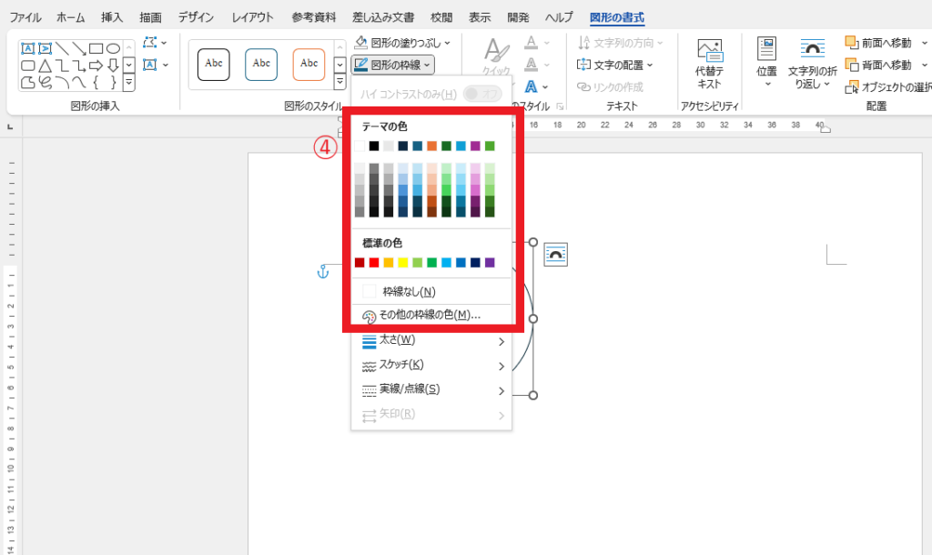932x555 pixels.
Task: Click the Draw Text Box icon
Action: pyautogui.click(x=150, y=65)
